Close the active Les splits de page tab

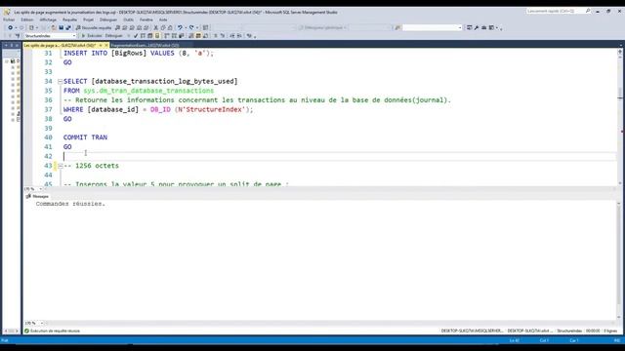click(106, 46)
